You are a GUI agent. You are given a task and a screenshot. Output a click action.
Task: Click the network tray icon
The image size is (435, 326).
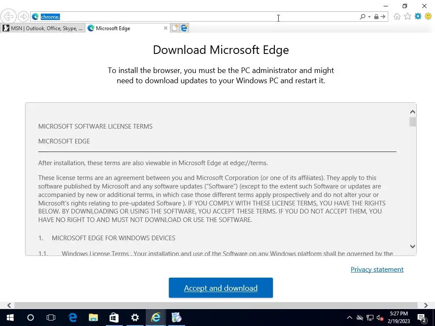tap(370, 318)
